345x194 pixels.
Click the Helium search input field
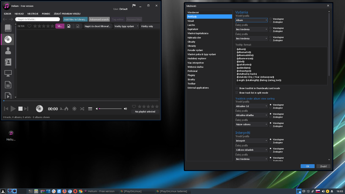[x=37, y=19]
